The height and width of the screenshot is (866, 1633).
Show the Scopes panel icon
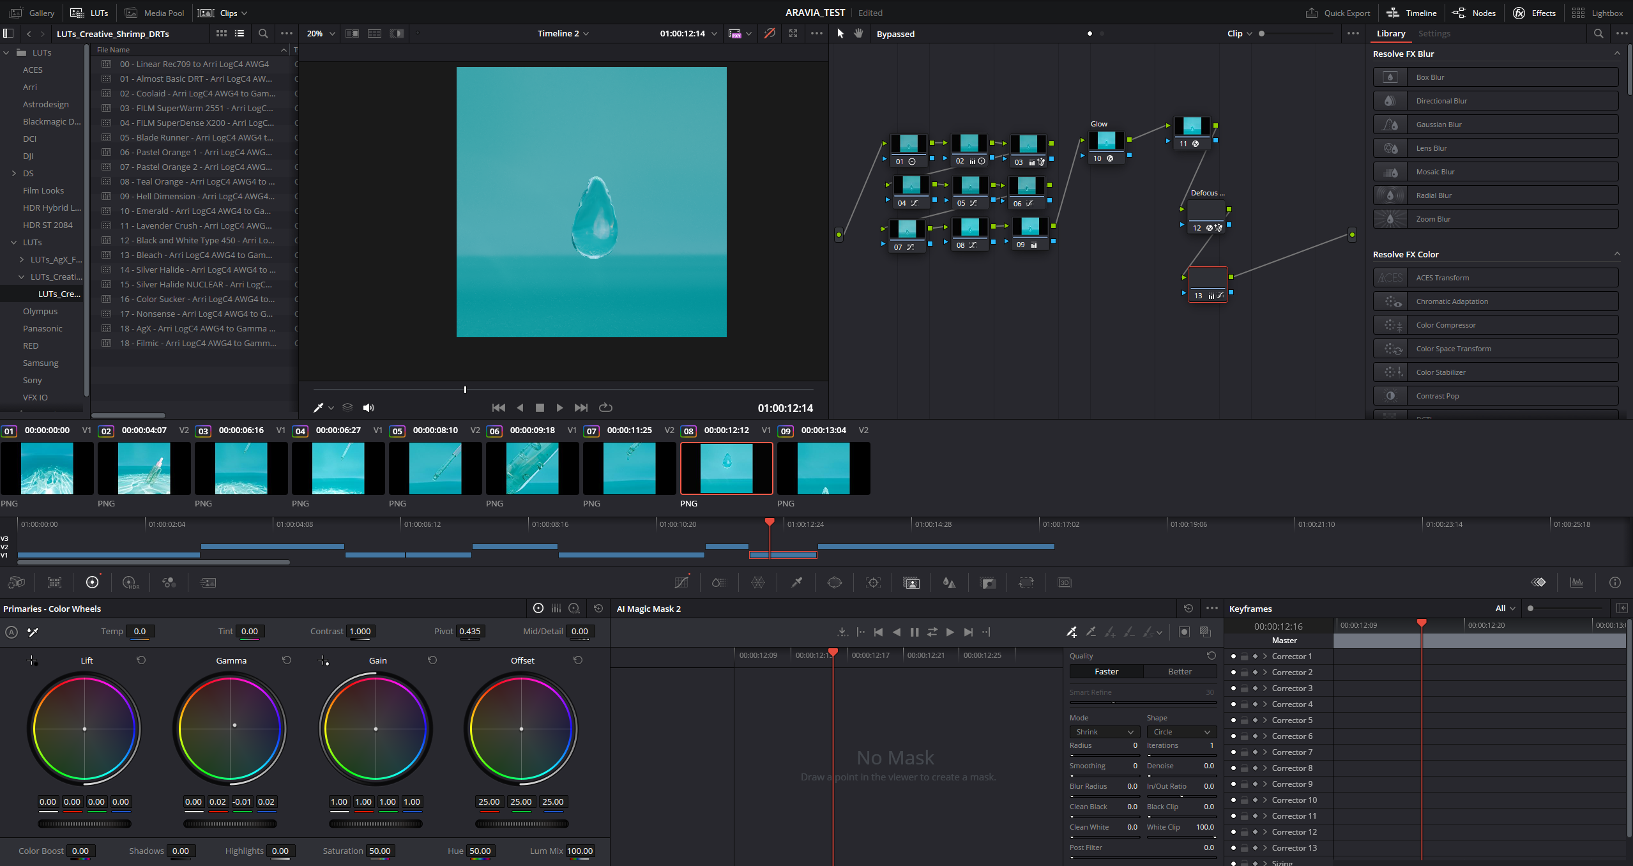pyautogui.click(x=1577, y=582)
